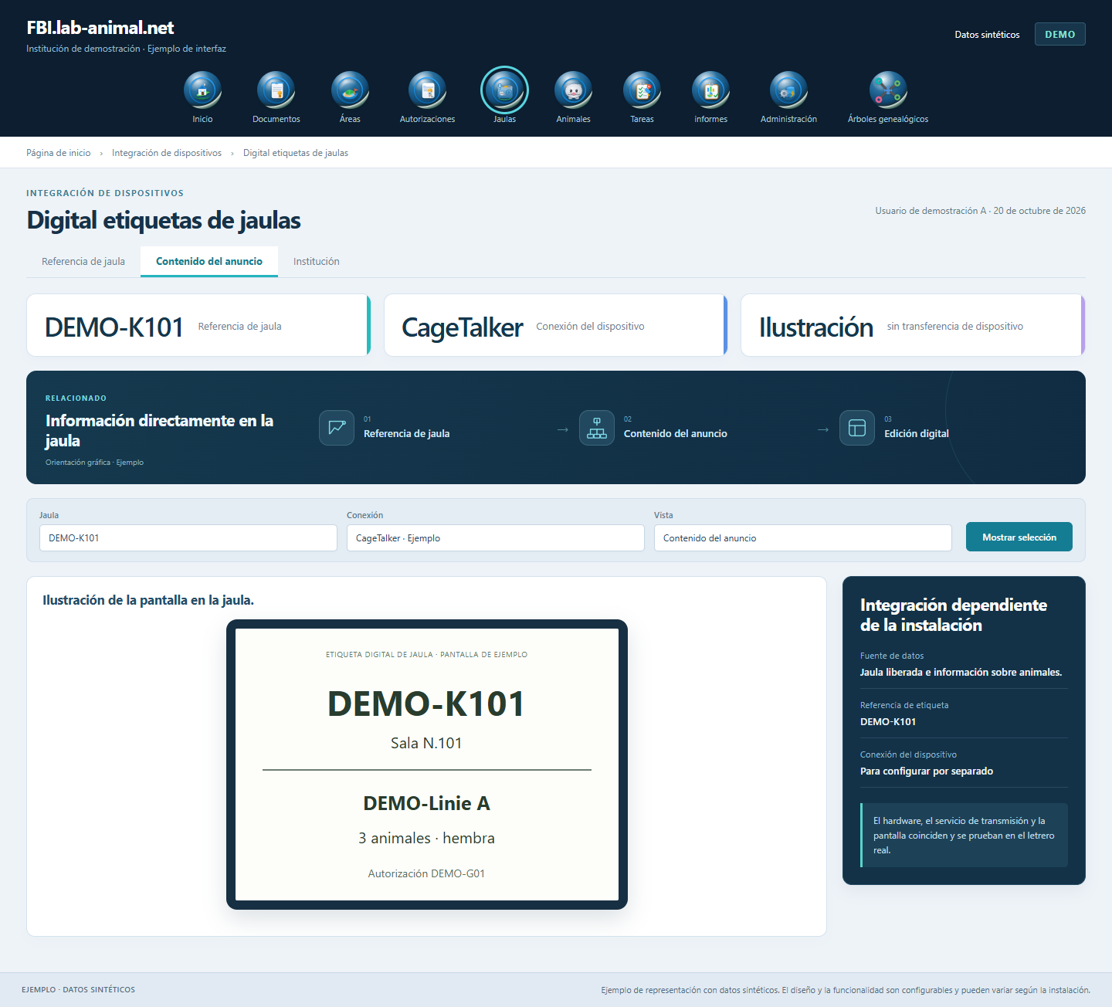Click the Ilustración summary card
This screenshot has height=1007, width=1112.
point(913,325)
